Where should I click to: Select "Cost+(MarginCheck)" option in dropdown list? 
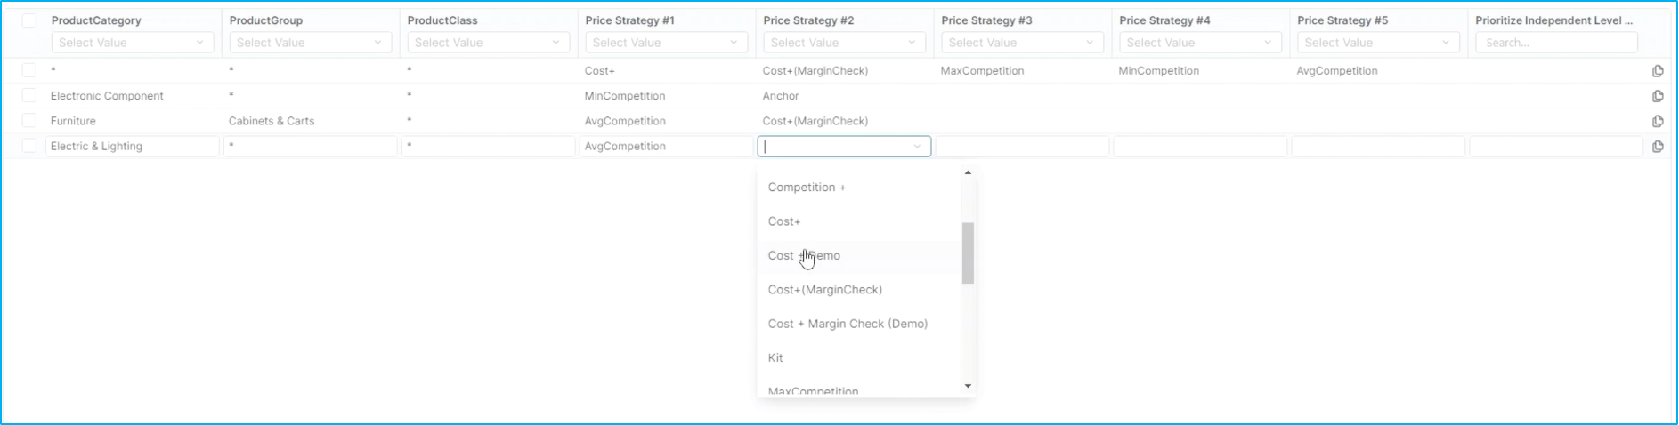(824, 290)
